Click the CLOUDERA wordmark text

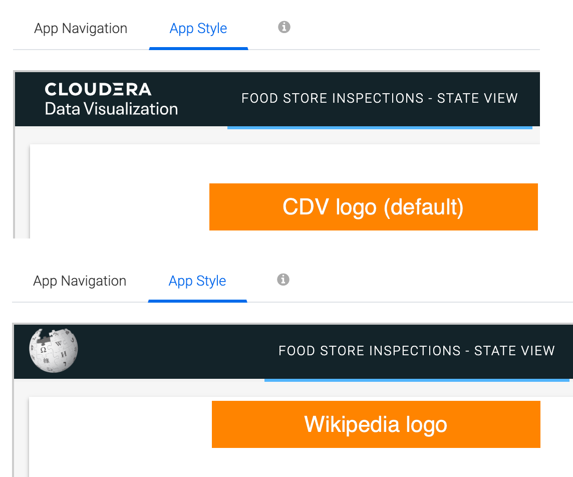(x=98, y=90)
